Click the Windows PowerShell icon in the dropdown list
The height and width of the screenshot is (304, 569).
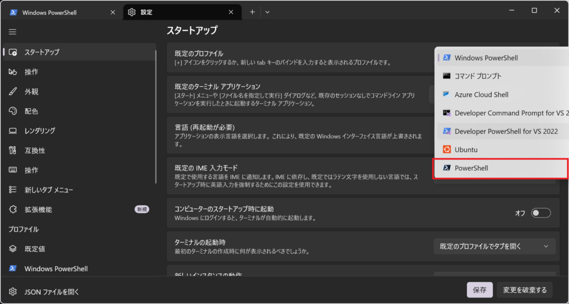point(447,58)
